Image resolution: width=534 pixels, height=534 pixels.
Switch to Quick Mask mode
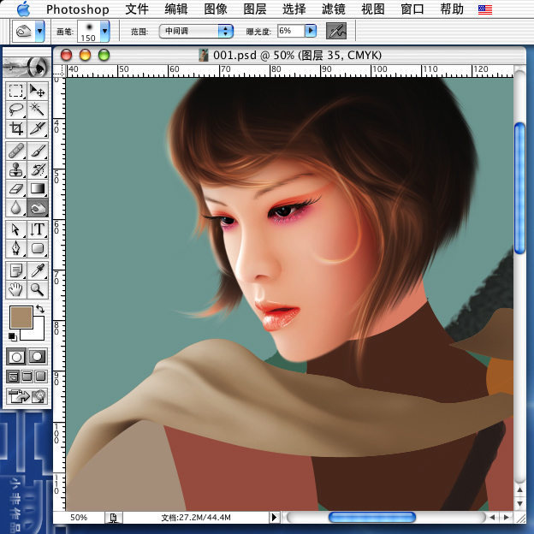[x=38, y=356]
